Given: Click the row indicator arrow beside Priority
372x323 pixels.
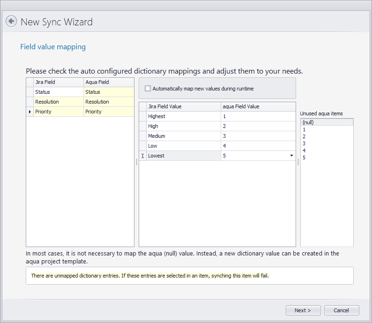Looking at the screenshot, I should (30, 112).
